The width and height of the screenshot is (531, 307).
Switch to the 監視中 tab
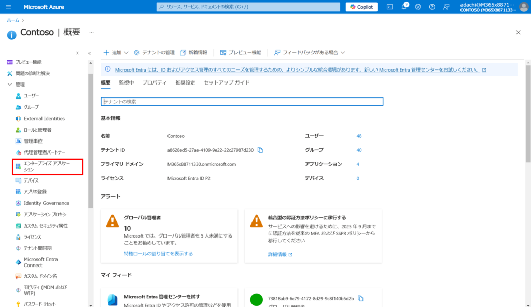pos(127,82)
